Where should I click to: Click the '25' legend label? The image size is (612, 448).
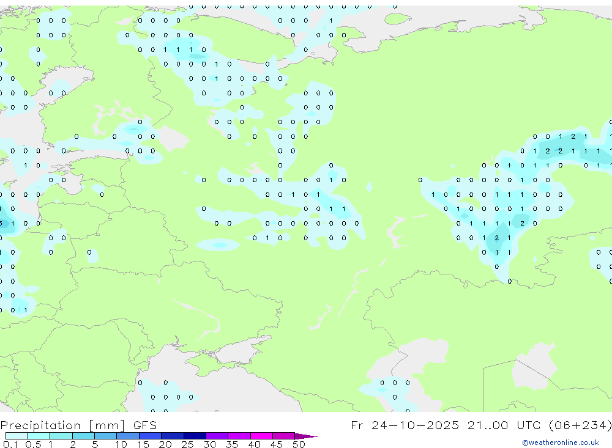coord(188,444)
